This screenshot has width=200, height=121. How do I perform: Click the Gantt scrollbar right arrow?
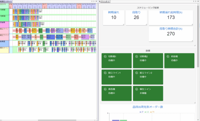tap(95, 120)
